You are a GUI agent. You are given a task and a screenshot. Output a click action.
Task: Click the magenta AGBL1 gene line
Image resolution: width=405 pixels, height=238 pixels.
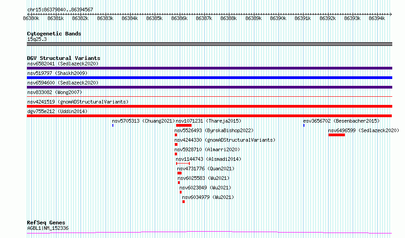(209, 233)
